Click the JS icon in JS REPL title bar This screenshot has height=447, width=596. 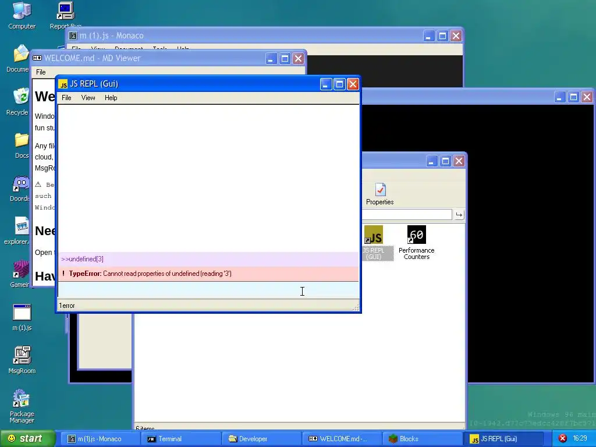[63, 84]
